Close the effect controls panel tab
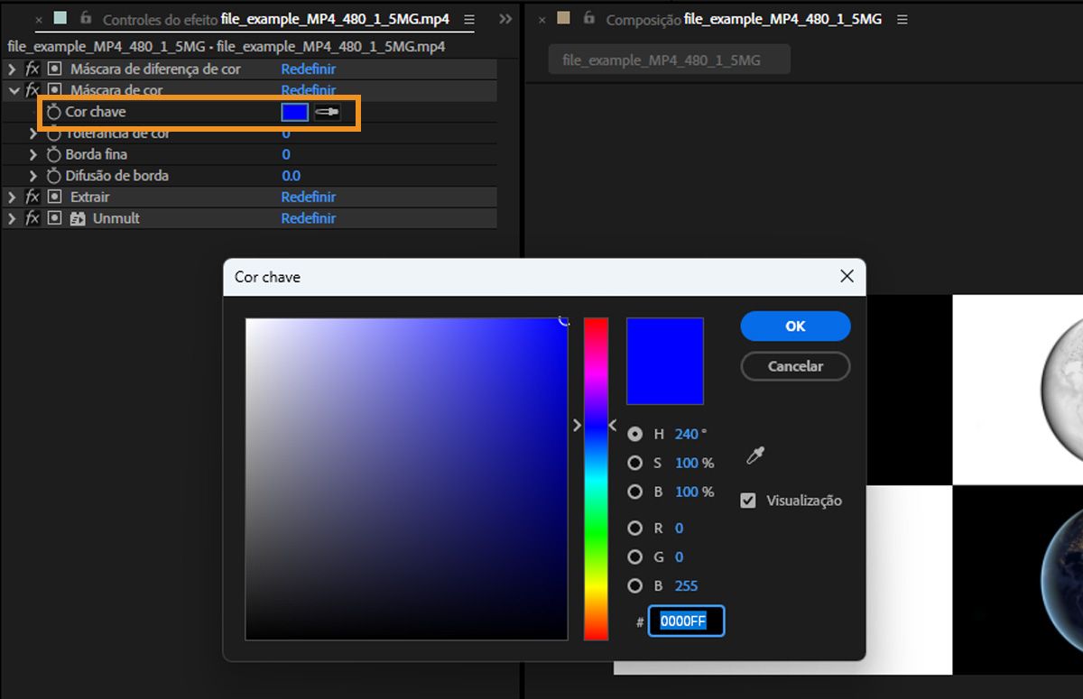 pyautogui.click(x=39, y=19)
